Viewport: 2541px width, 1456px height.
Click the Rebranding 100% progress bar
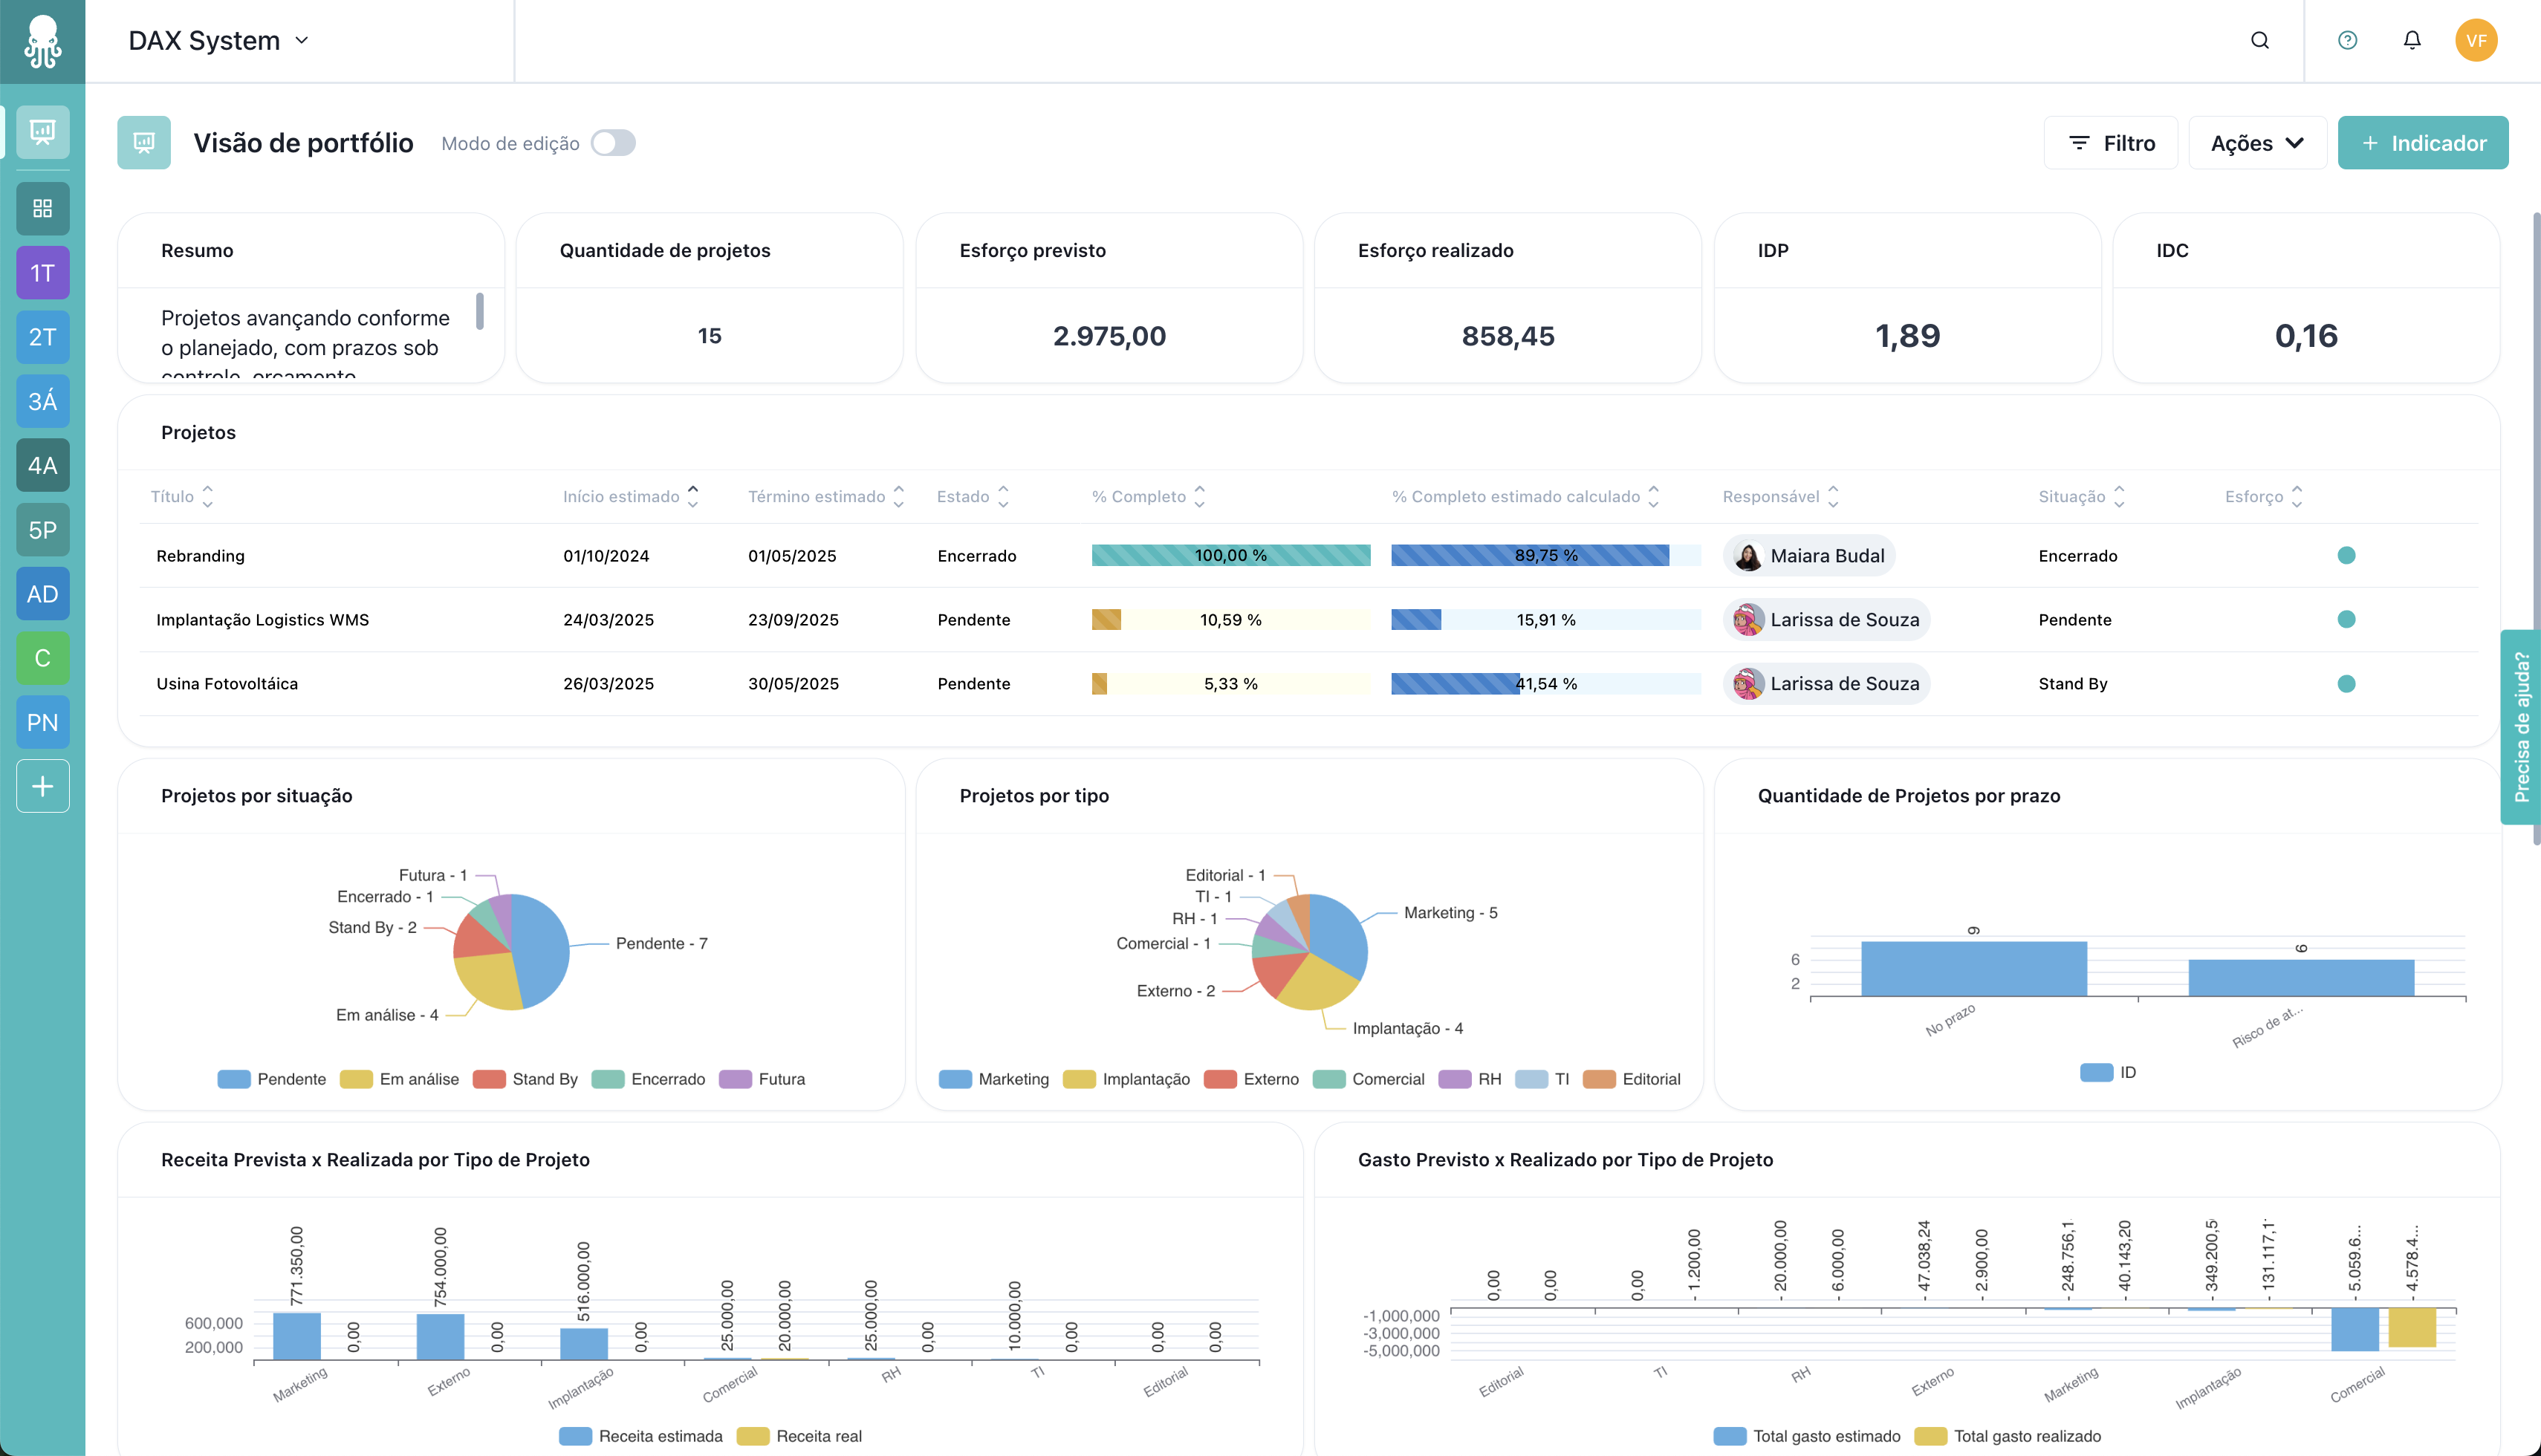point(1231,555)
